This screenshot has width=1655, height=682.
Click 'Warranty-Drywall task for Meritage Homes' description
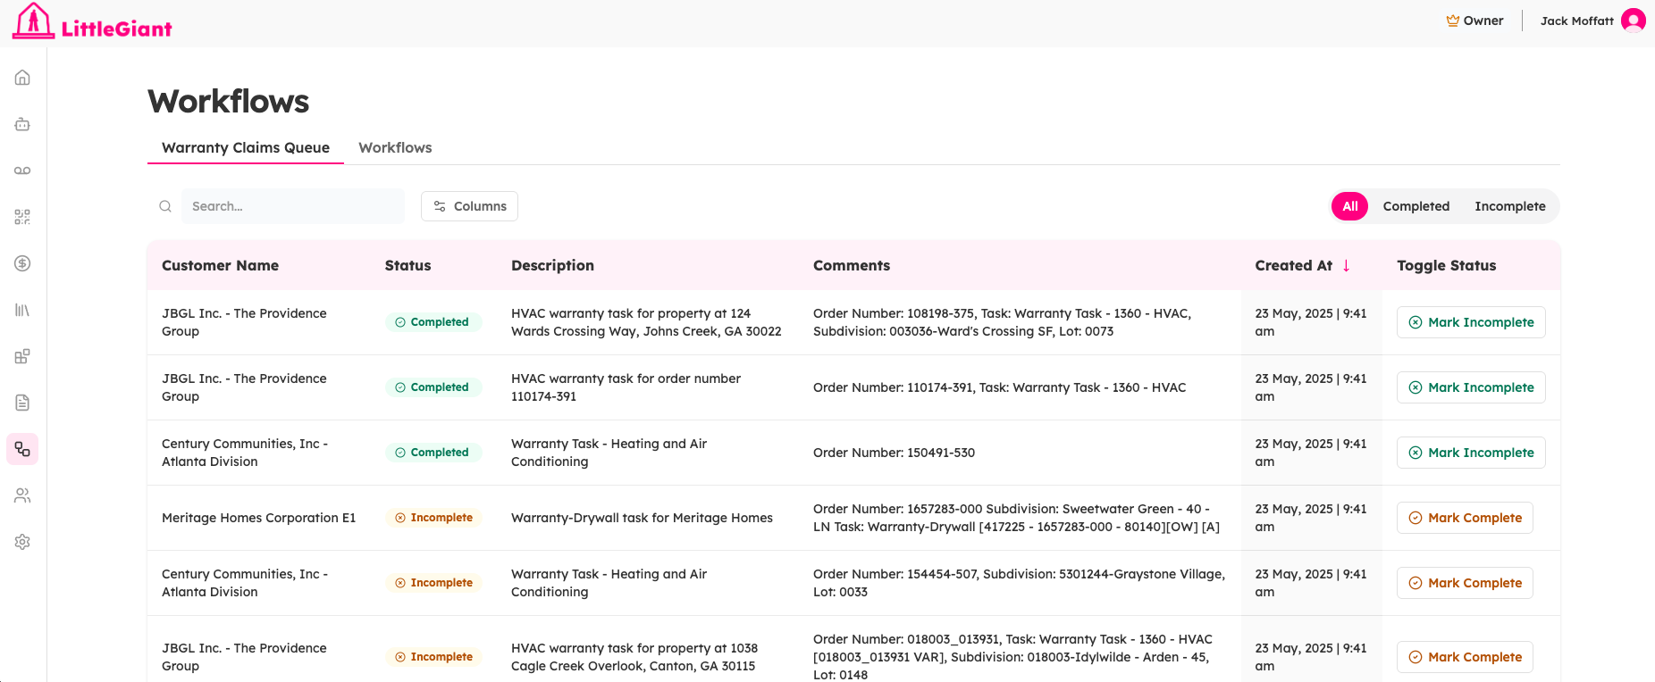pyautogui.click(x=642, y=518)
